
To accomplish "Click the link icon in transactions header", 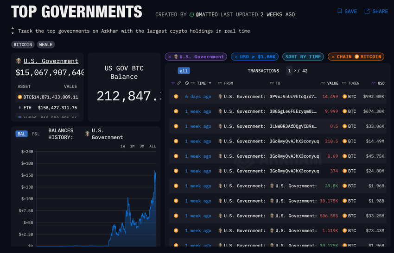I will click(x=179, y=83).
